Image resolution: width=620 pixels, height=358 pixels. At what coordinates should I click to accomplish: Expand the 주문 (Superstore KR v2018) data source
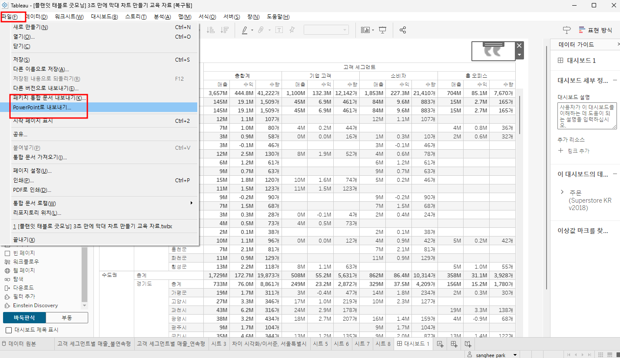[562, 192]
